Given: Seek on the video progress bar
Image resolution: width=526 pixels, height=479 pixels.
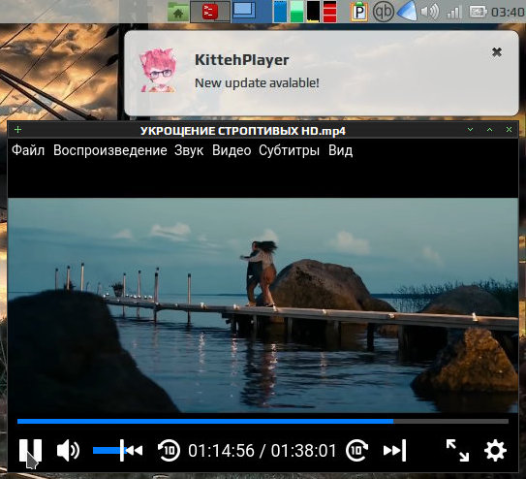Looking at the screenshot, I should 263,421.
